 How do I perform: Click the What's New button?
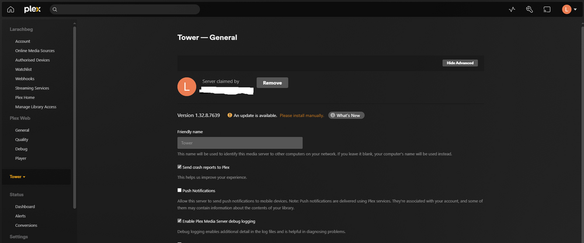tap(346, 115)
